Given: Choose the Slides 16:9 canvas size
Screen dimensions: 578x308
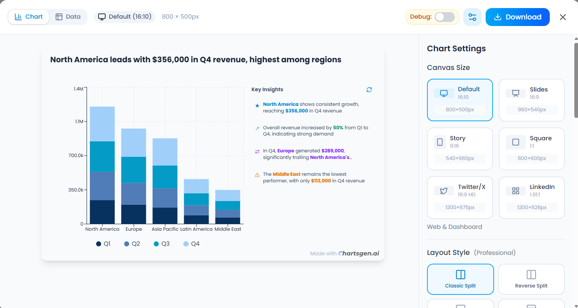Looking at the screenshot, I should [531, 100].
